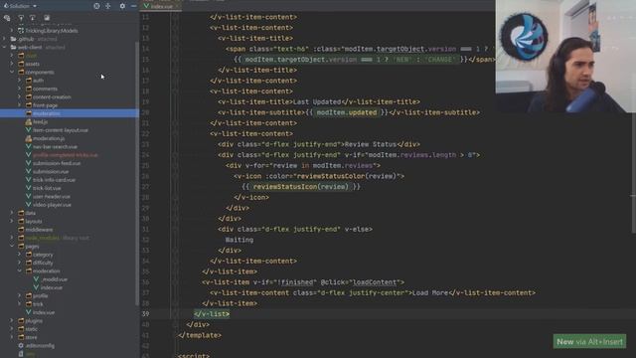Viewport: 636px width, 358px height.
Task: Expand the profile folder under pages
Action: pos(19,296)
